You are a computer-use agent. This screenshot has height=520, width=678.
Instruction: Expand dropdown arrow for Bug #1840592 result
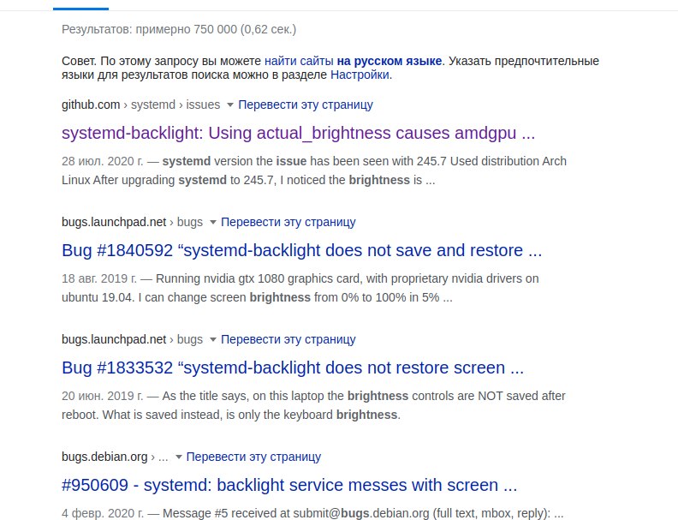[x=213, y=223]
